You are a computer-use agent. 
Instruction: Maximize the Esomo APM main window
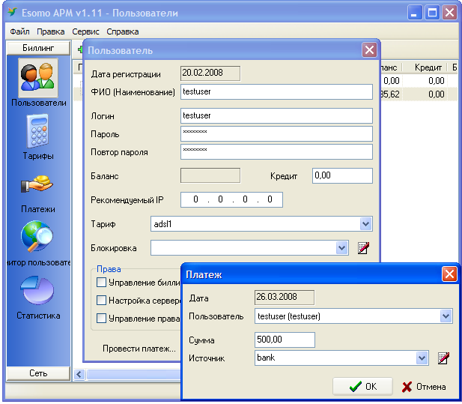pyautogui.click(x=432, y=13)
